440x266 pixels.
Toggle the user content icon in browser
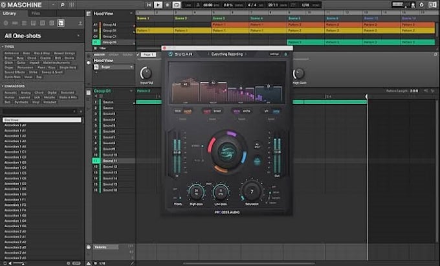(x=80, y=23)
